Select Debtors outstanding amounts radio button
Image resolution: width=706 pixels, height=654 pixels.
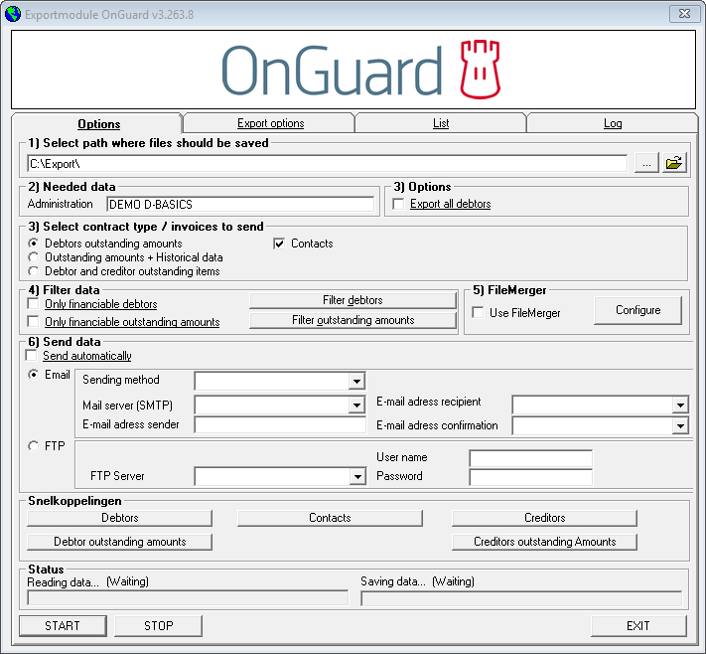[x=34, y=244]
